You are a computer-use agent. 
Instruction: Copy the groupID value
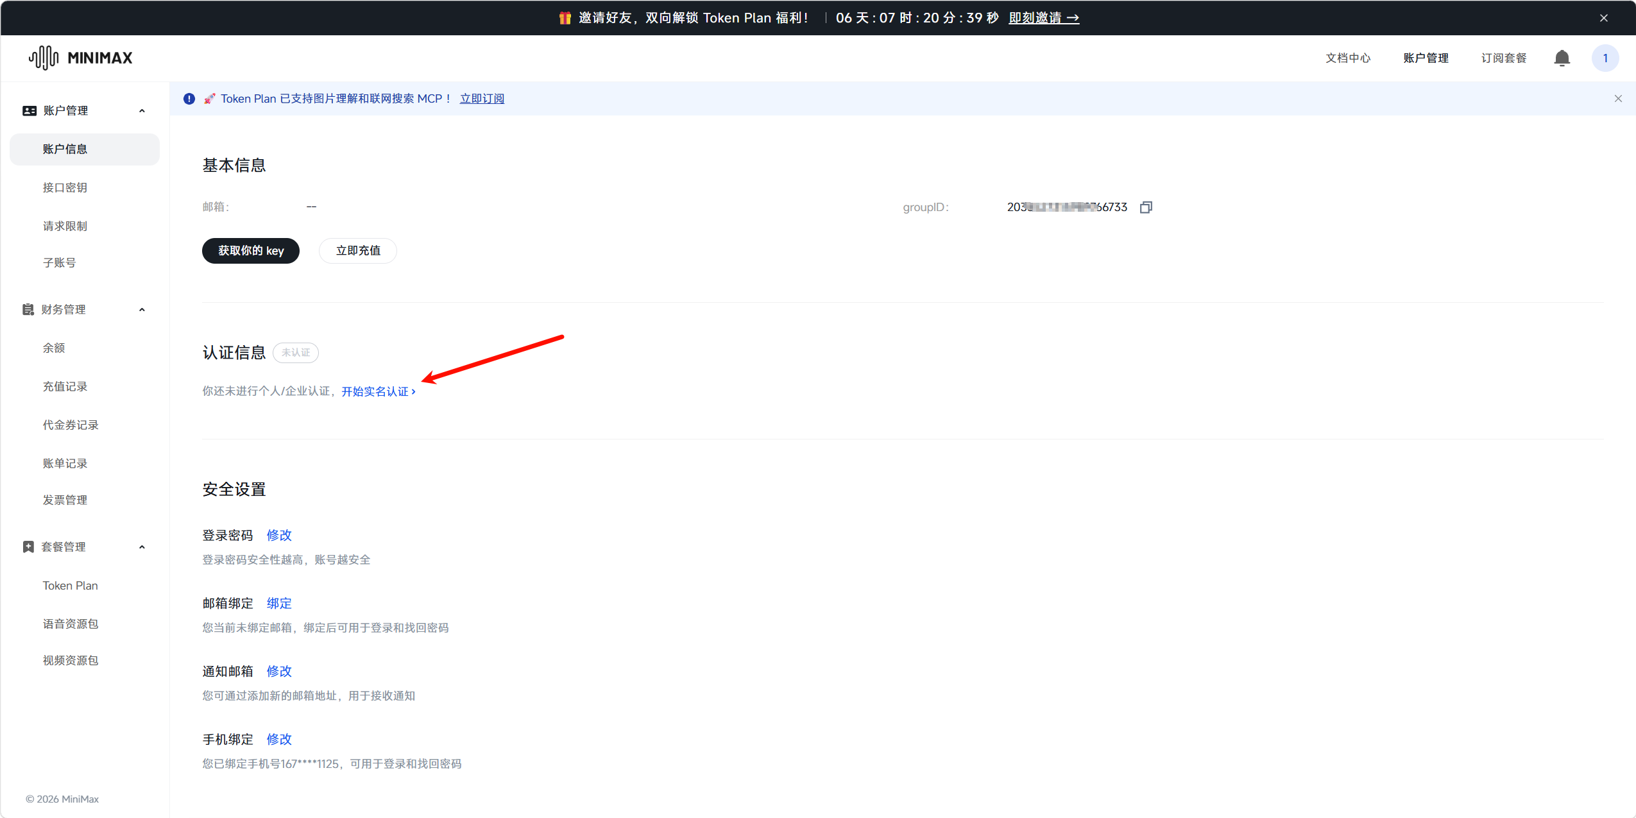1146,207
